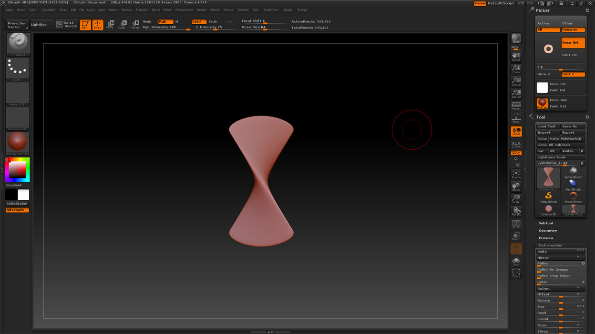Click the Xpose icon
This screenshot has height=334, width=595.
click(516, 273)
